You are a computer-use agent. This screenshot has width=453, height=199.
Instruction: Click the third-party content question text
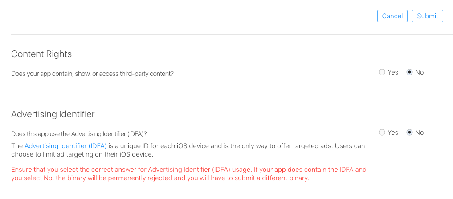92,74
